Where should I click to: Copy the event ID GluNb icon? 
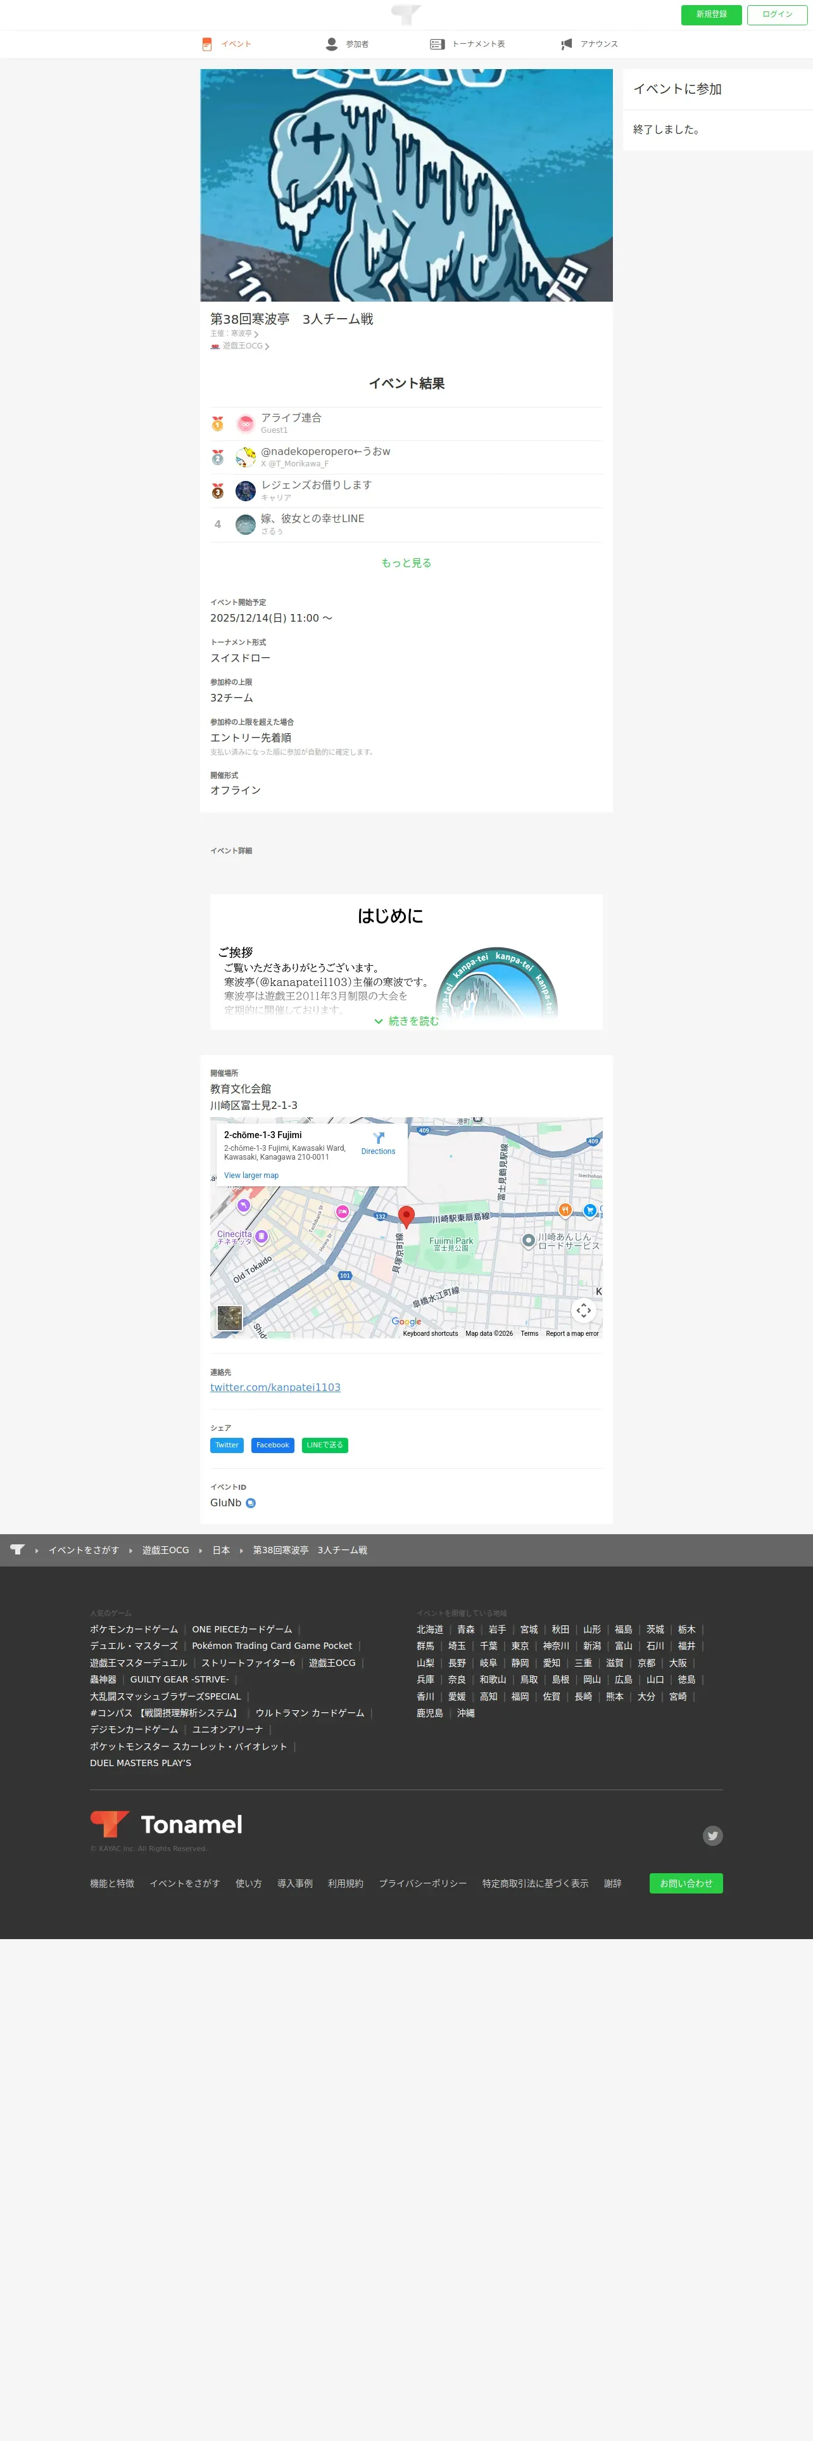coord(251,1503)
